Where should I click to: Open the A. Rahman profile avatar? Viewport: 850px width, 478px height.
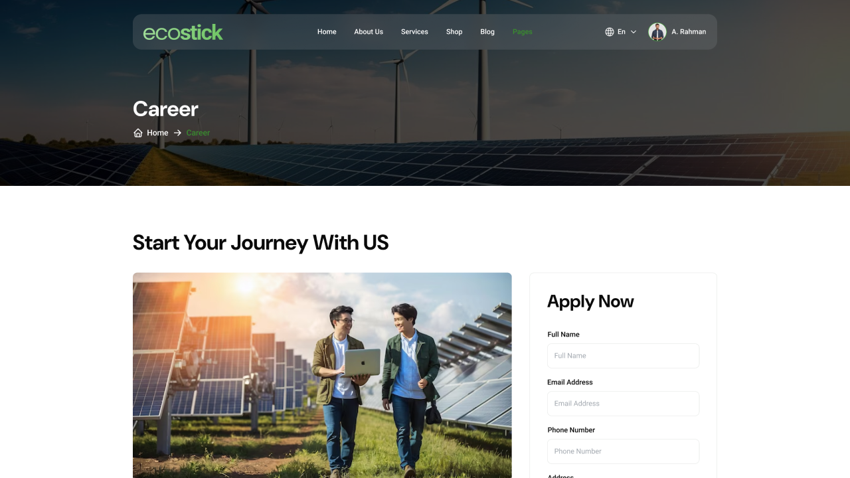(x=657, y=32)
